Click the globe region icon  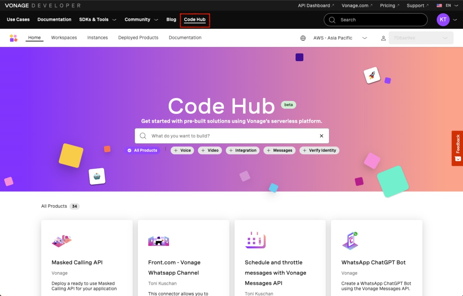303,38
